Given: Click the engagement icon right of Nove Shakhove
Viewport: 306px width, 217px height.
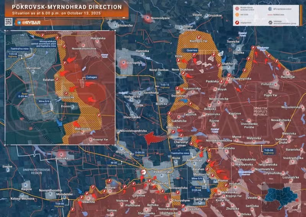Looking at the screenshot, I should [183, 73].
